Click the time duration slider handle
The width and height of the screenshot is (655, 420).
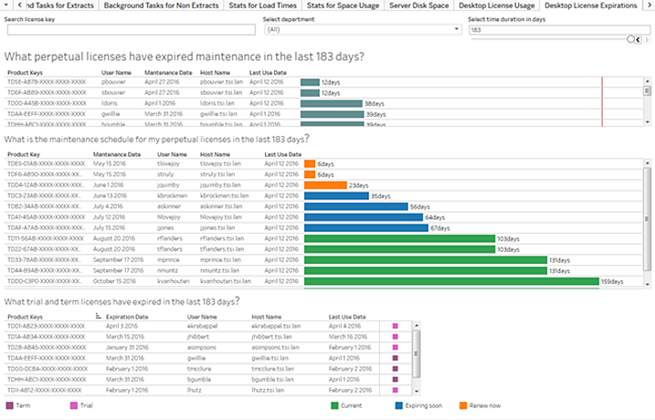coord(630,39)
